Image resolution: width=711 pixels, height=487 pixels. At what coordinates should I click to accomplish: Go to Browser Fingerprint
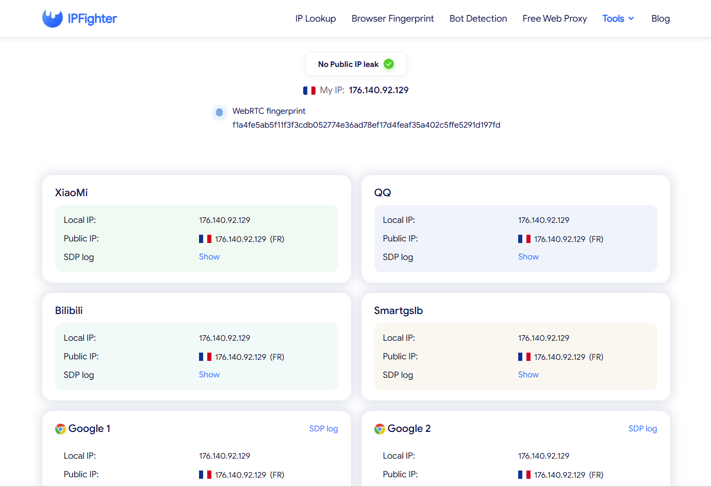393,19
